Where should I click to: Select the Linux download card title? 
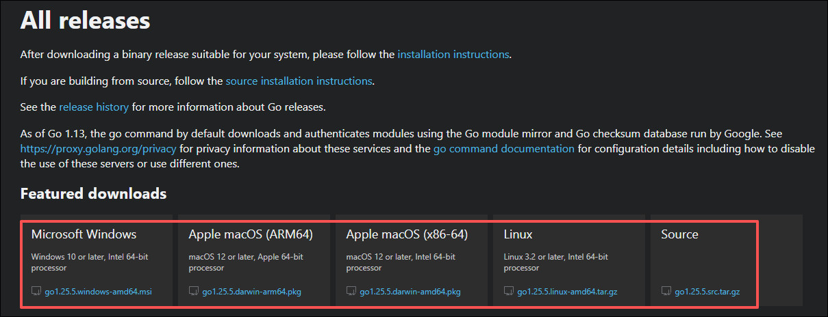coord(518,234)
